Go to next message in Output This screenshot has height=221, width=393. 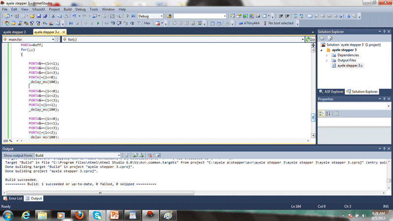coord(141,155)
